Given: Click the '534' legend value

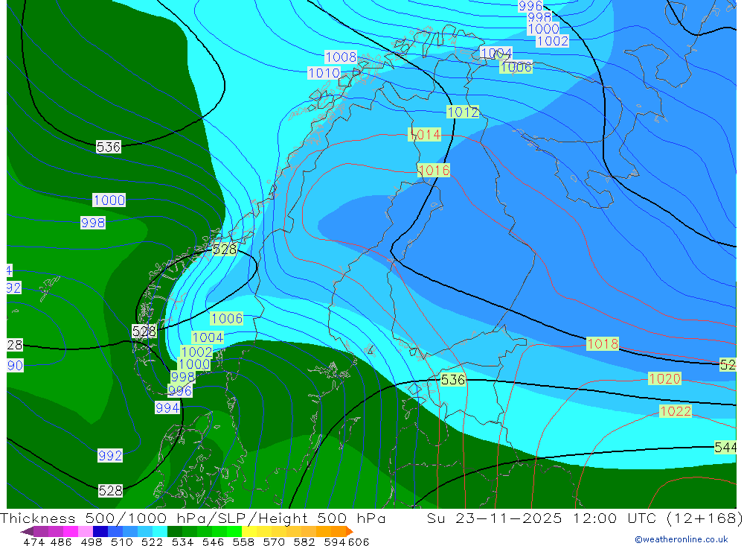Looking at the screenshot, I should pyautogui.click(x=183, y=542).
